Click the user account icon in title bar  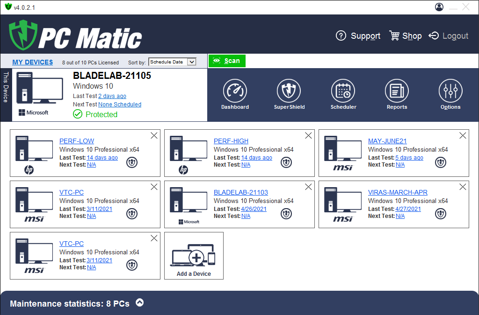(x=439, y=7)
